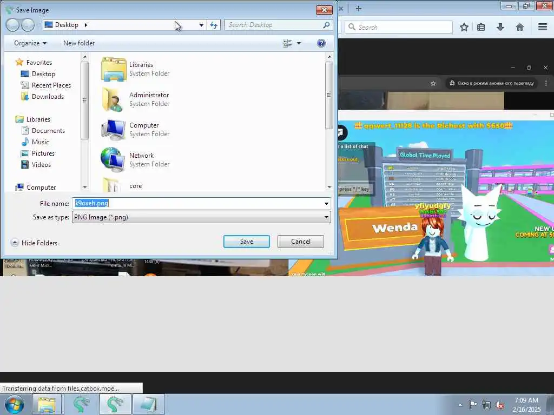Click the File name input field
Image resolution: width=554 pixels, height=415 pixels.
coord(197,203)
